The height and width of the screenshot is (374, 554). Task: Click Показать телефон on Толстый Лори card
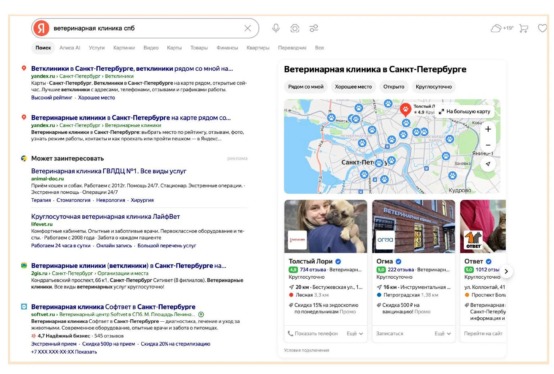[313, 334]
